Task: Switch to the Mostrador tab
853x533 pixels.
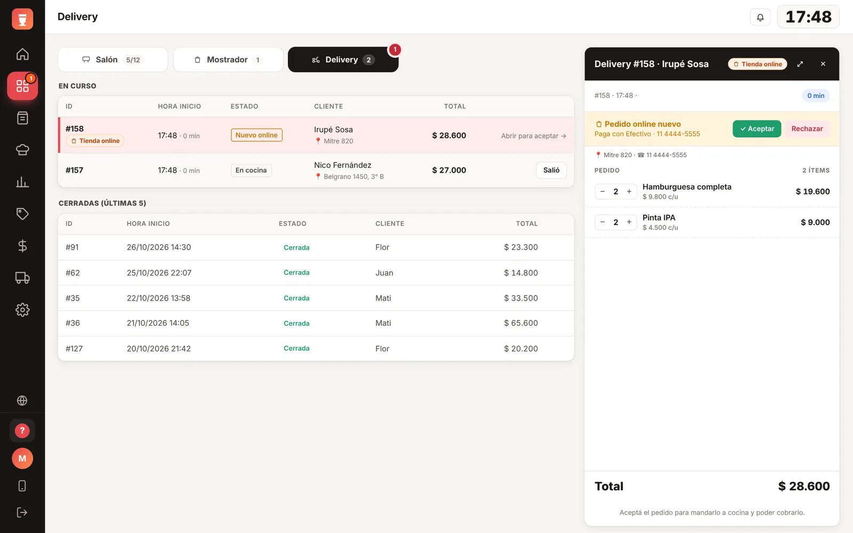Action: pos(228,60)
